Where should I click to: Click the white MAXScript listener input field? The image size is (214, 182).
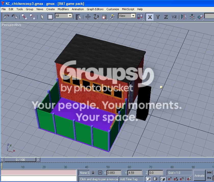[x=38, y=178]
